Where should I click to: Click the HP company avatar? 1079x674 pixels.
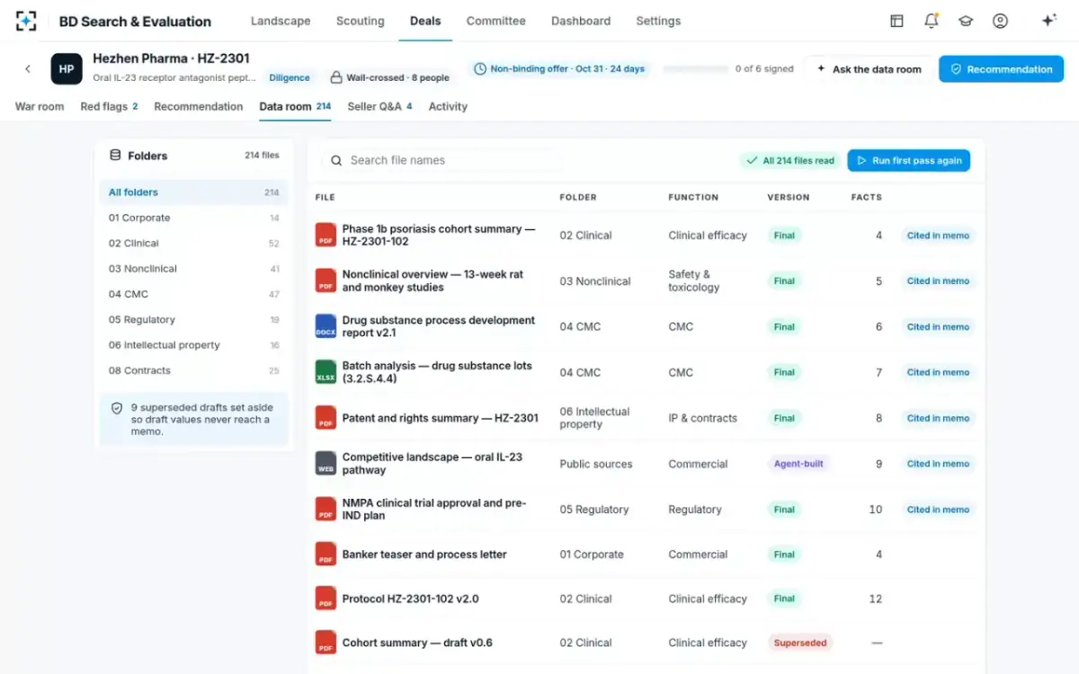[x=67, y=69]
